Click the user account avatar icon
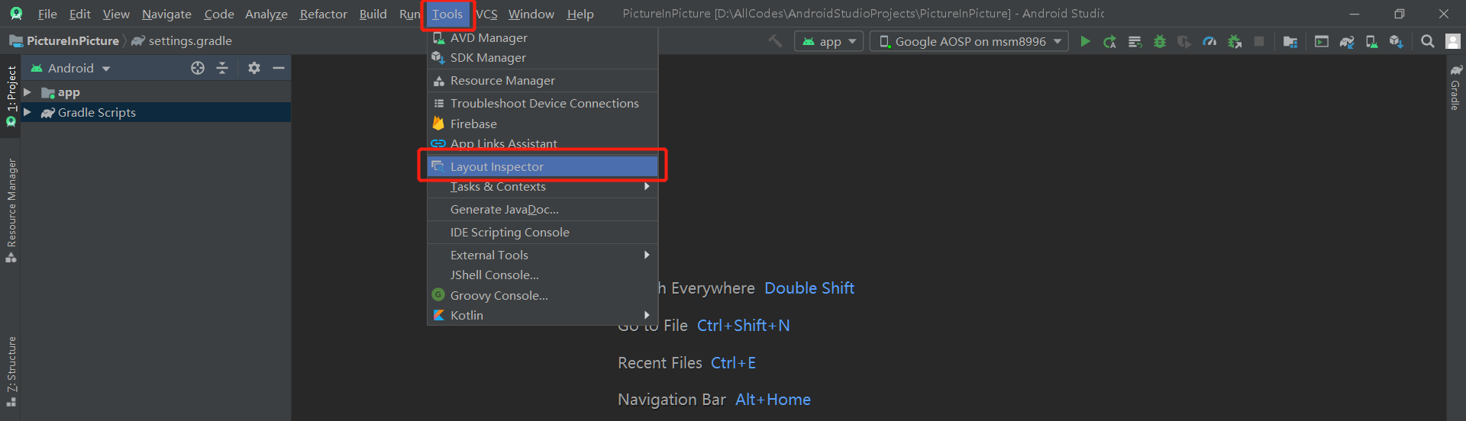 pos(1453,41)
